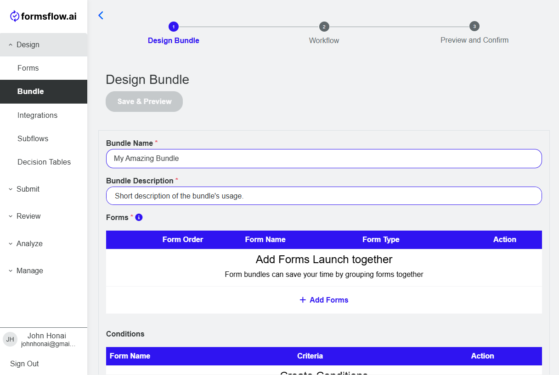
Task: Open Integrations in the sidebar
Action: point(44,115)
